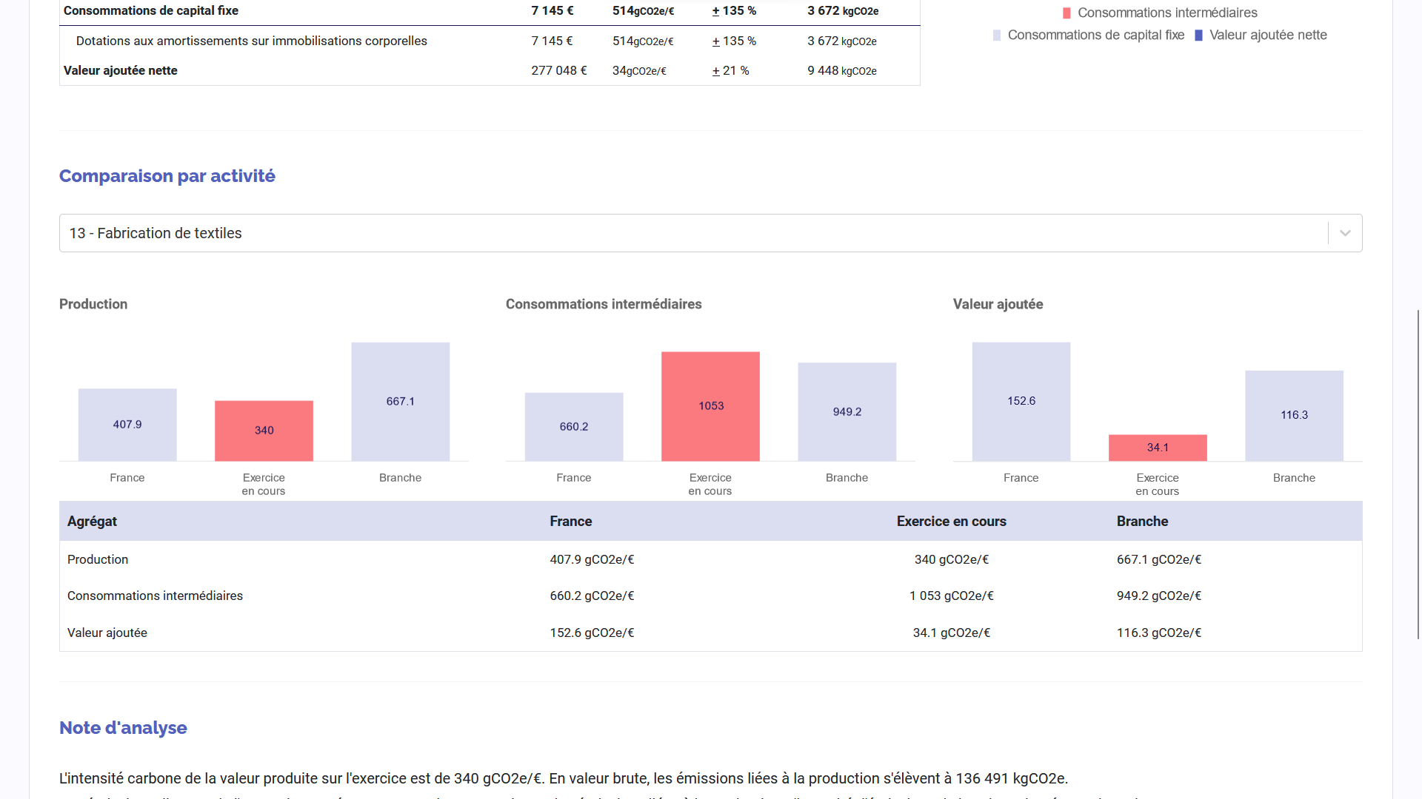Click the 'Consommations intermédiaires' chart title
This screenshot has height=799, width=1422.
pos(604,304)
